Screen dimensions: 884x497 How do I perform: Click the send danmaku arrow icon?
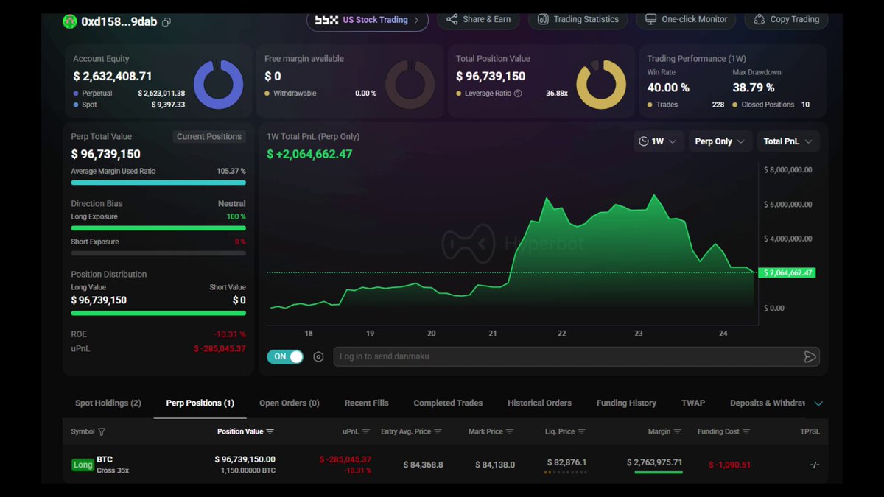pyautogui.click(x=810, y=357)
